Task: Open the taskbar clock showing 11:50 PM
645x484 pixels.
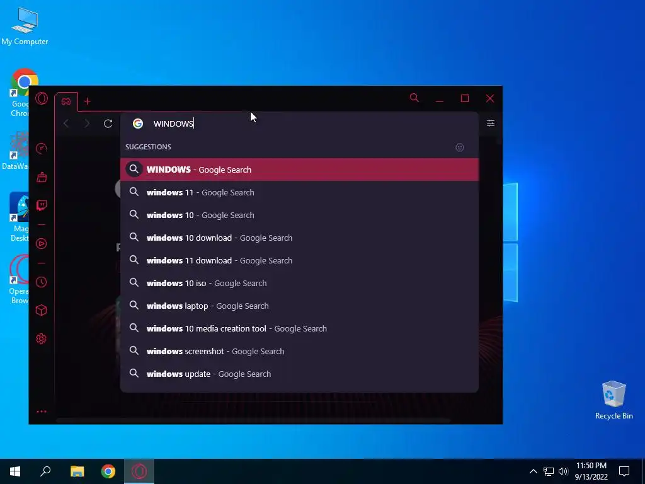Action: 591,471
